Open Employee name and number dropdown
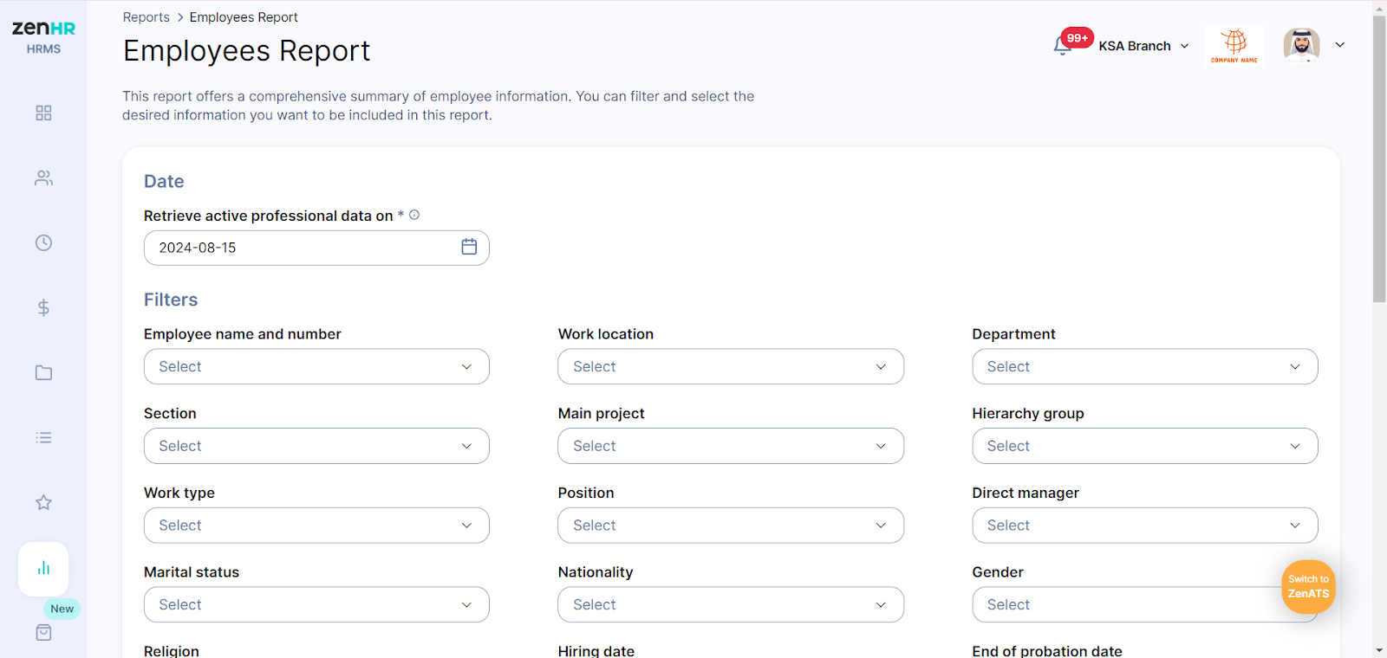 [x=316, y=366]
